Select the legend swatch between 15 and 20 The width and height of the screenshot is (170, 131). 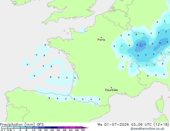pos(42,128)
